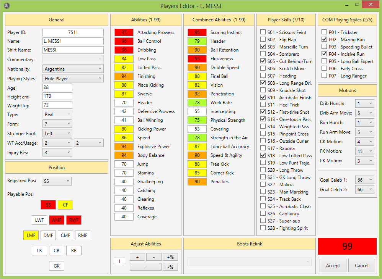382x279 pixels.
Task: Click the adjust amount field showing 1
Action: (x=119, y=261)
